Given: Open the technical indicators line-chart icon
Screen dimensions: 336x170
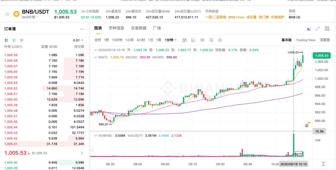Looking at the screenshot, I should (193, 40).
